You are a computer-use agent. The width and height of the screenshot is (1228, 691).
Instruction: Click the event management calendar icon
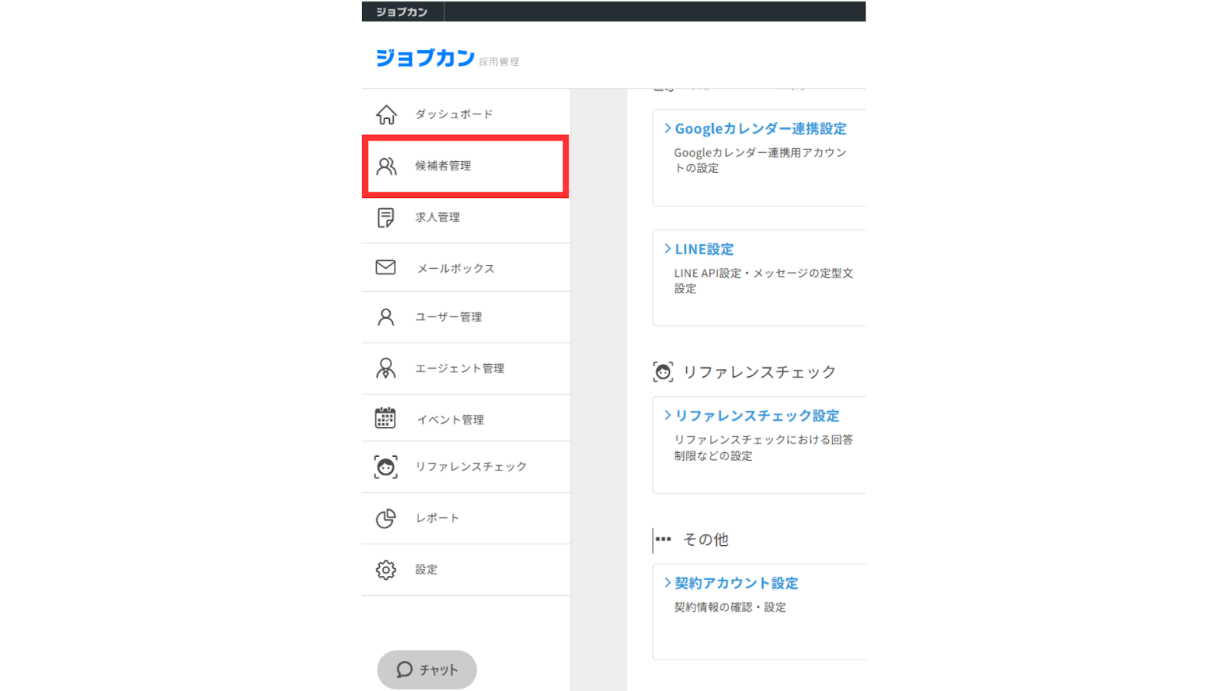click(x=385, y=418)
